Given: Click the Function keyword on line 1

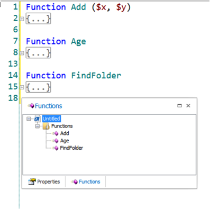Looking at the screenshot, I should point(46,7).
